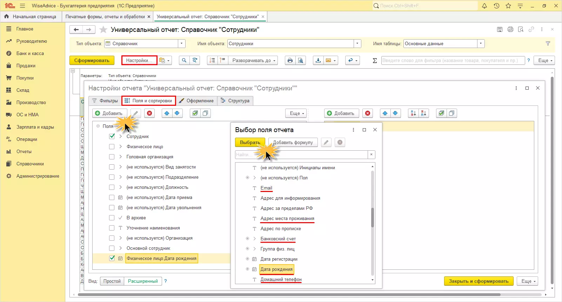
Task: Click the print icon in report toolbar
Action: [x=290, y=61]
